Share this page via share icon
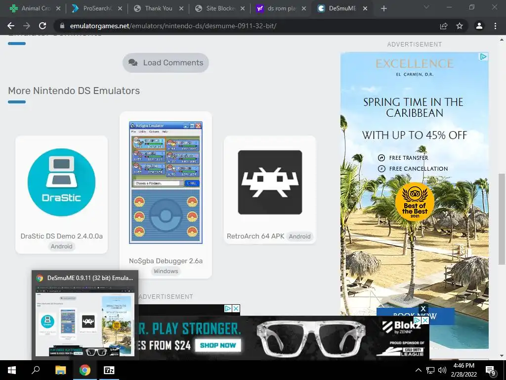Image resolution: width=506 pixels, height=380 pixels. pyautogui.click(x=444, y=26)
